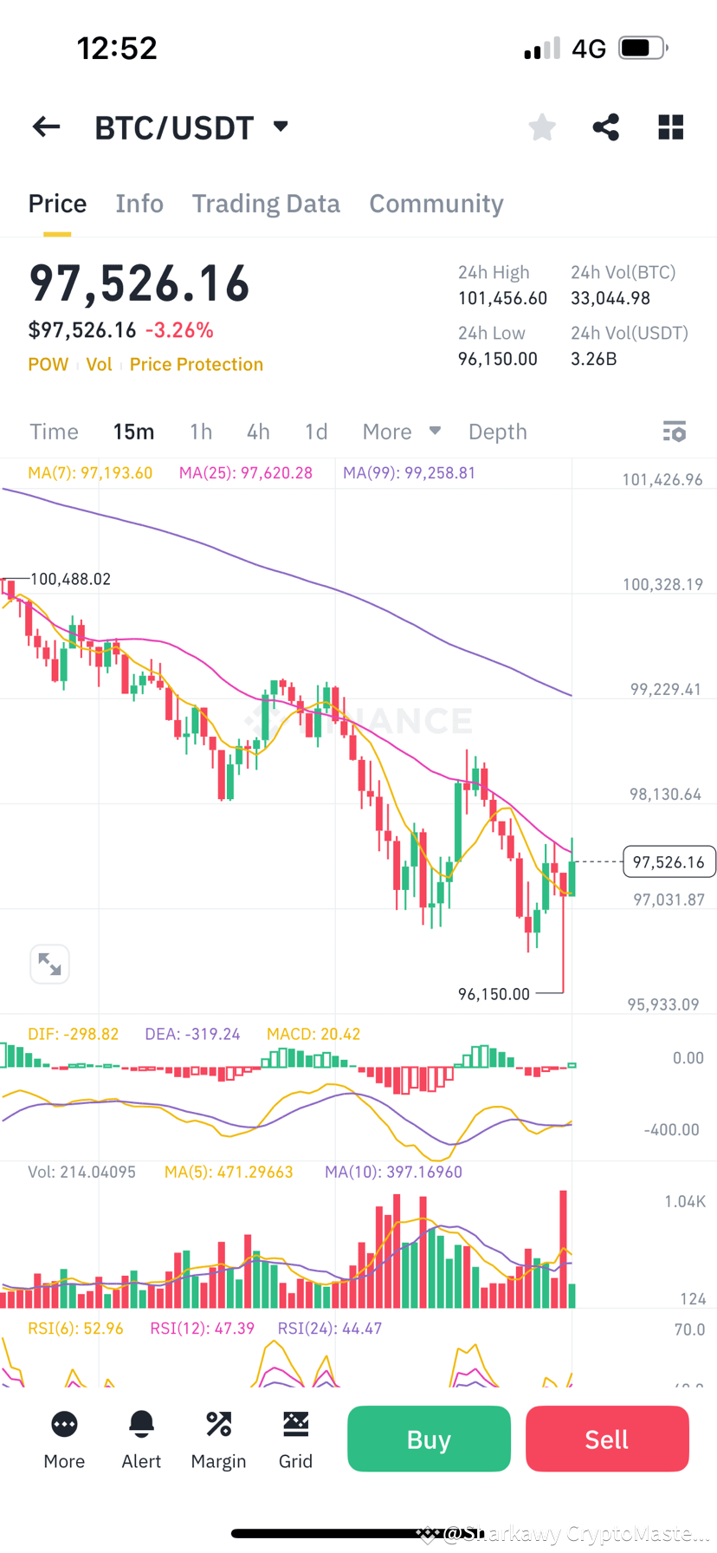Enable Price Protection
Viewport: 717px width, 1553px height.
click(196, 364)
